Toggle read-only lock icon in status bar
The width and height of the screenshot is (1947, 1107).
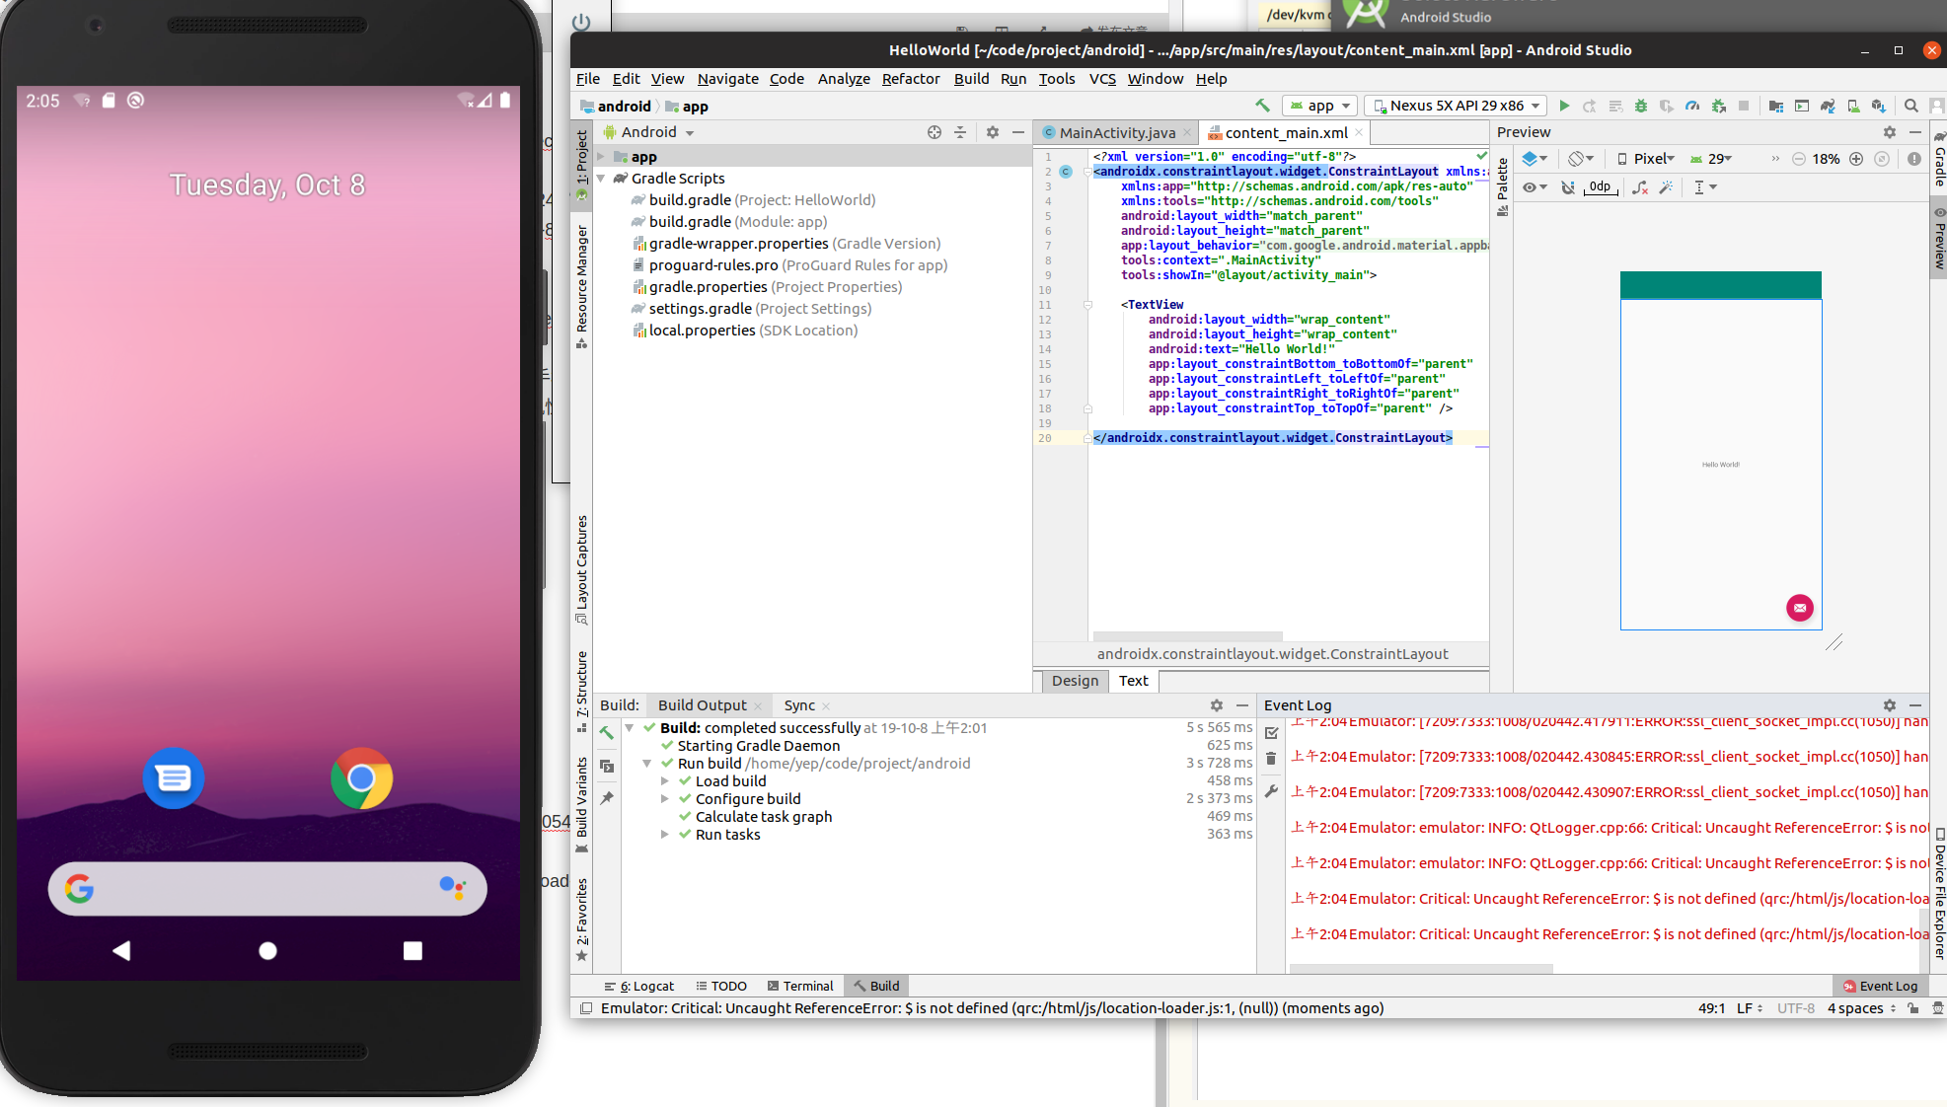1913,1008
